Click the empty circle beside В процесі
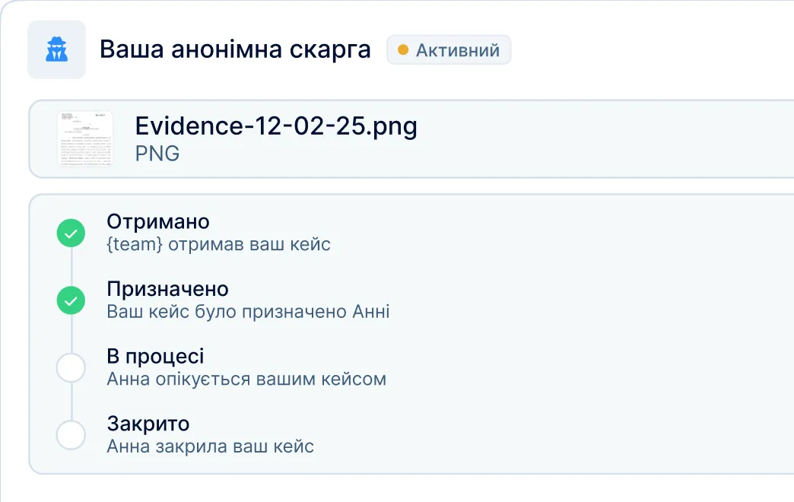 click(x=71, y=368)
